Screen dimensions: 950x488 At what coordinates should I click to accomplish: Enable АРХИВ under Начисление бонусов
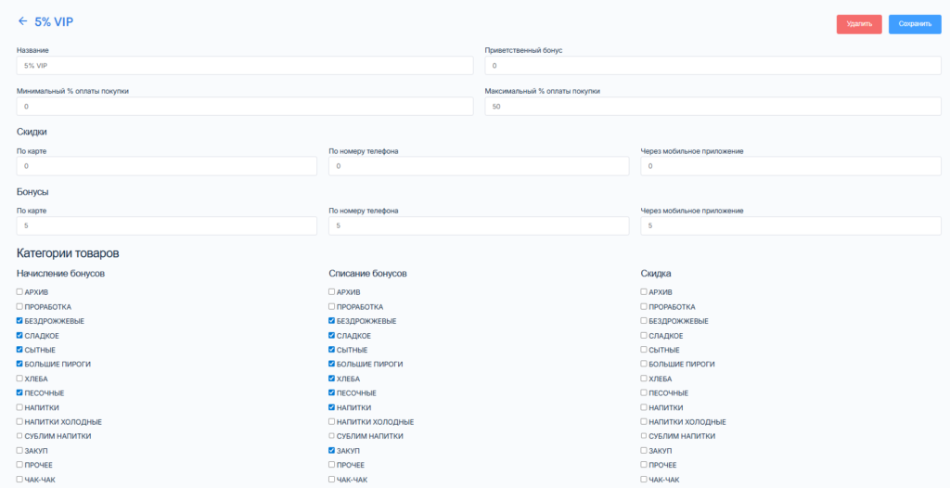pyautogui.click(x=19, y=292)
